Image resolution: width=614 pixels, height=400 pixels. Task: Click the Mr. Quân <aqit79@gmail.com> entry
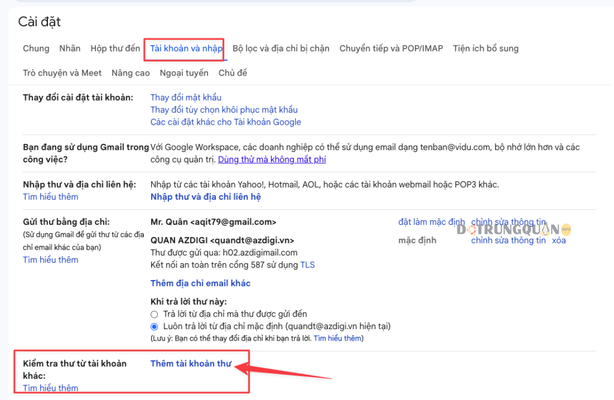coord(213,222)
